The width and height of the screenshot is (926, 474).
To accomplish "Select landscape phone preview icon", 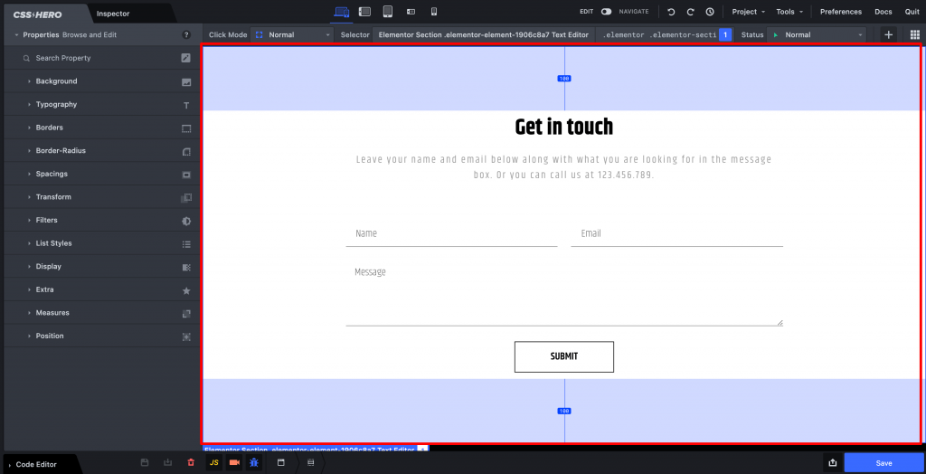I will pyautogui.click(x=411, y=11).
